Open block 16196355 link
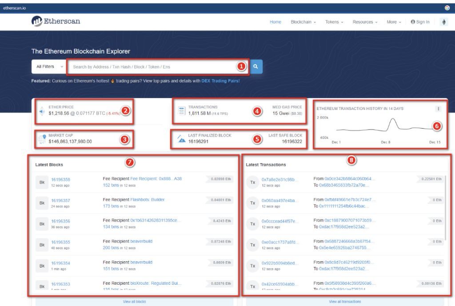 [x=60, y=242]
